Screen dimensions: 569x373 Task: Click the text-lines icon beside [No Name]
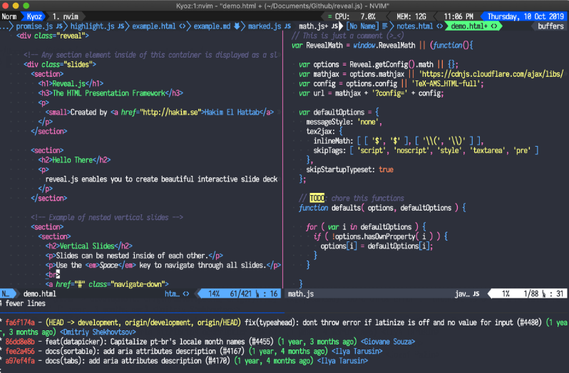point(384,26)
